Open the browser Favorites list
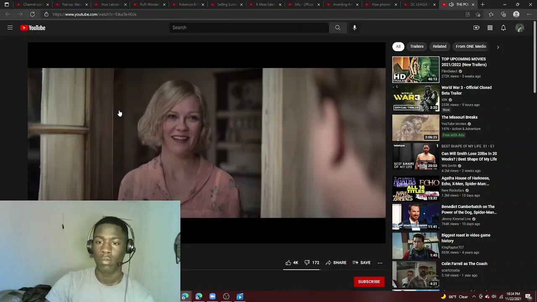The height and width of the screenshot is (302, 537). coord(491,14)
